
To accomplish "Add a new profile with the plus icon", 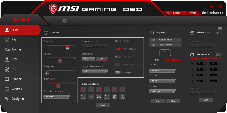I will coord(65,21).
